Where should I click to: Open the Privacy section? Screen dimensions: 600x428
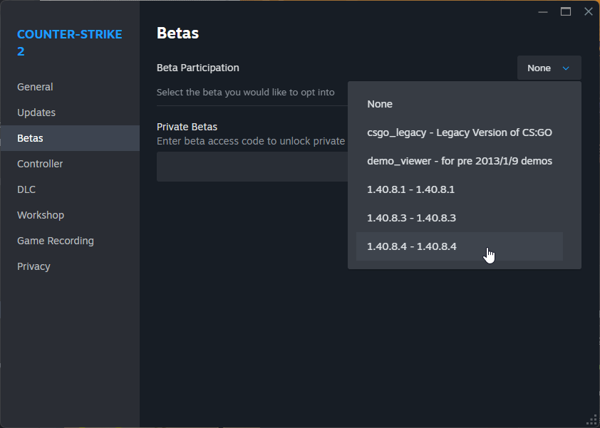point(33,266)
